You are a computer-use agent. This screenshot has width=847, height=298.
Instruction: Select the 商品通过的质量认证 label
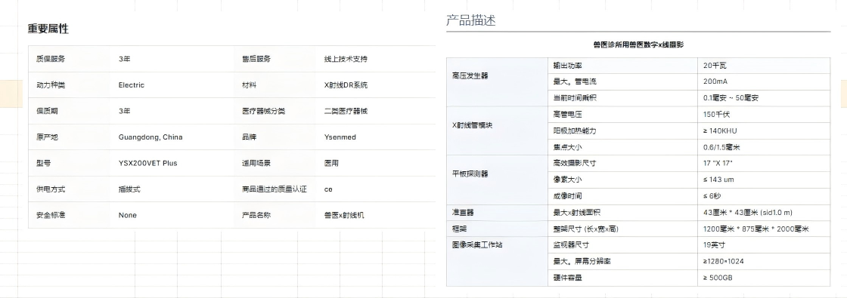[274, 189]
